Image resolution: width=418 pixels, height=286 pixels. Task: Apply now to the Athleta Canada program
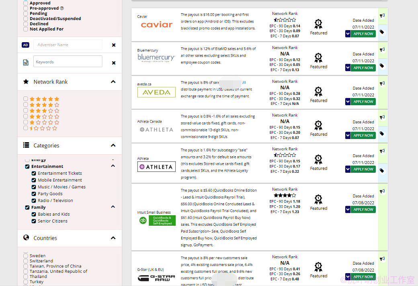363,135
